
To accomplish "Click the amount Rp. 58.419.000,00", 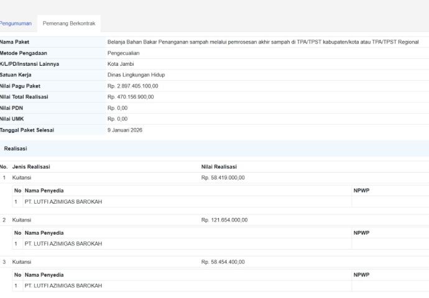I will [223, 178].
